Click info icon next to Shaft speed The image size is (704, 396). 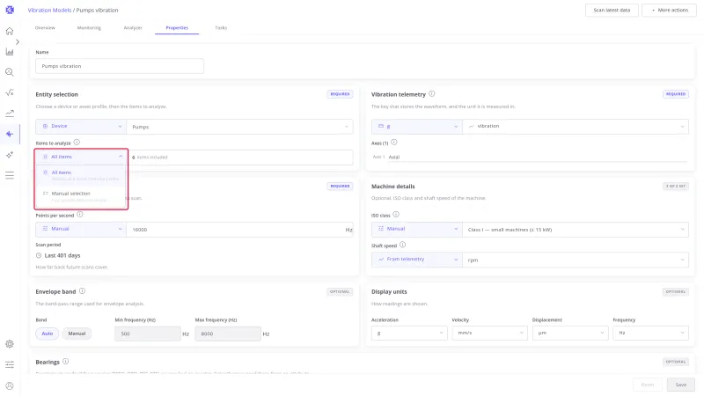(x=403, y=246)
